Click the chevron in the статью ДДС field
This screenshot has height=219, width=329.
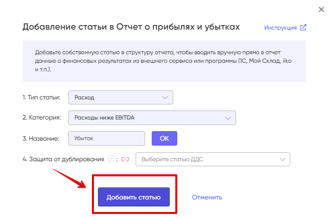(283, 159)
